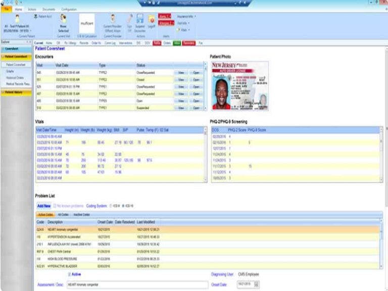Click the Current Provider doctor icon
This screenshot has width=388, height=291.
(x=113, y=19)
